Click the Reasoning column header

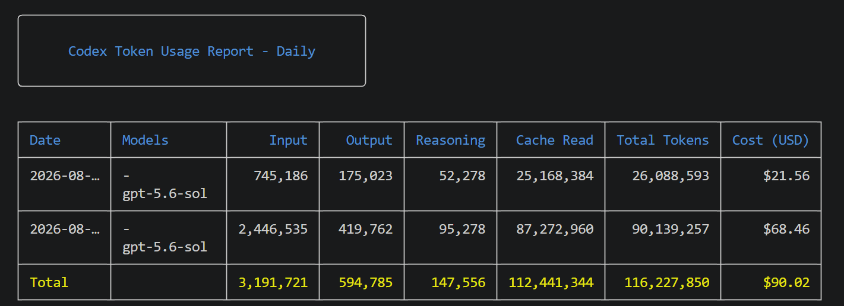pos(450,140)
